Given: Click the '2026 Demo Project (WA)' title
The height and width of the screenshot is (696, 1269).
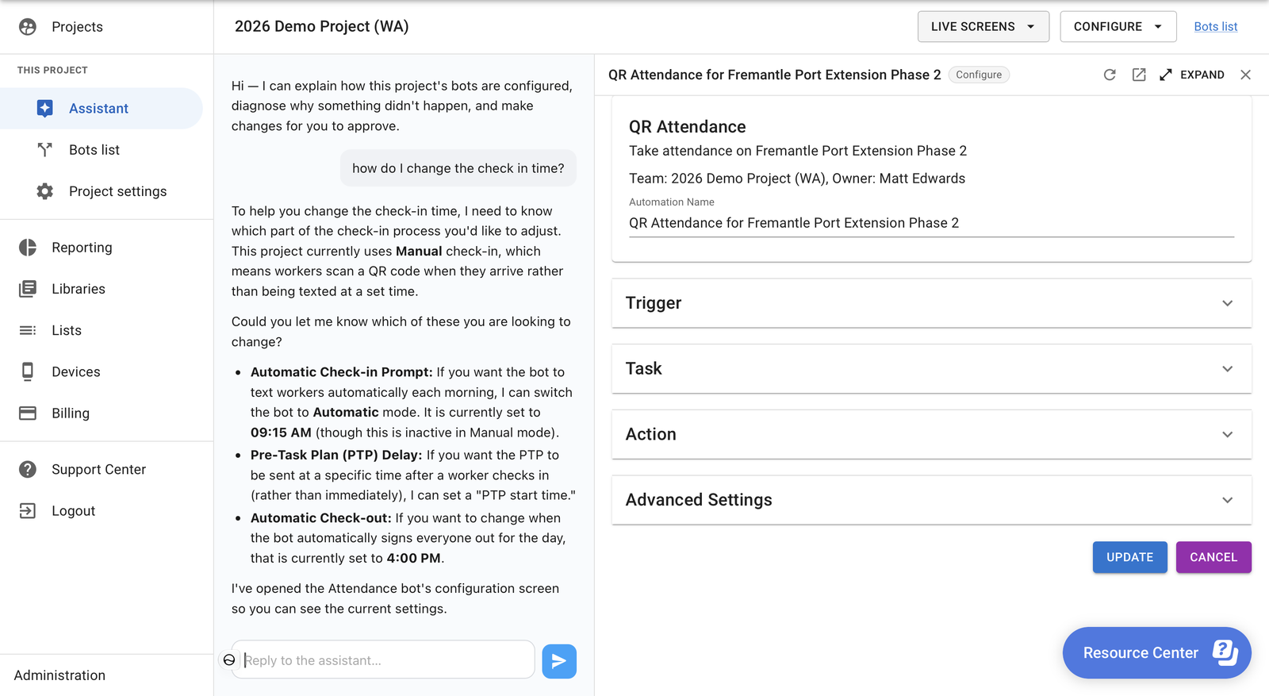Looking at the screenshot, I should point(322,27).
